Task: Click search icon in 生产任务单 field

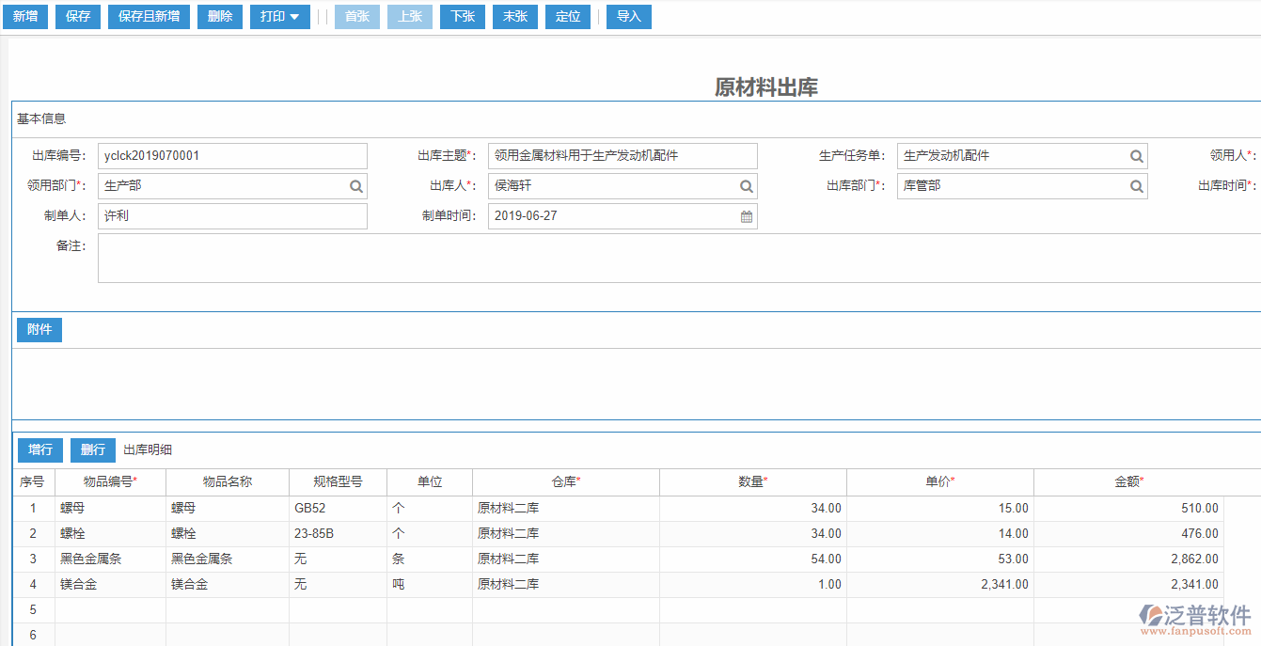Action: click(x=1136, y=156)
